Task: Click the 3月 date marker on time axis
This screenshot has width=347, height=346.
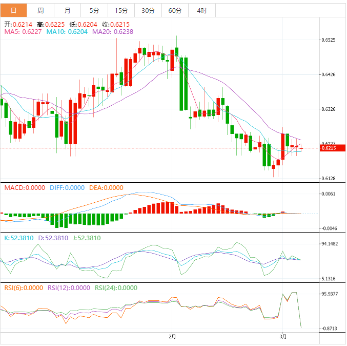Action: pyautogui.click(x=283, y=337)
